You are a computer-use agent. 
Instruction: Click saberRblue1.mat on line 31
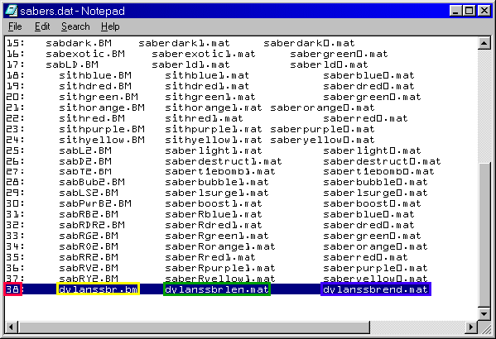(x=214, y=214)
